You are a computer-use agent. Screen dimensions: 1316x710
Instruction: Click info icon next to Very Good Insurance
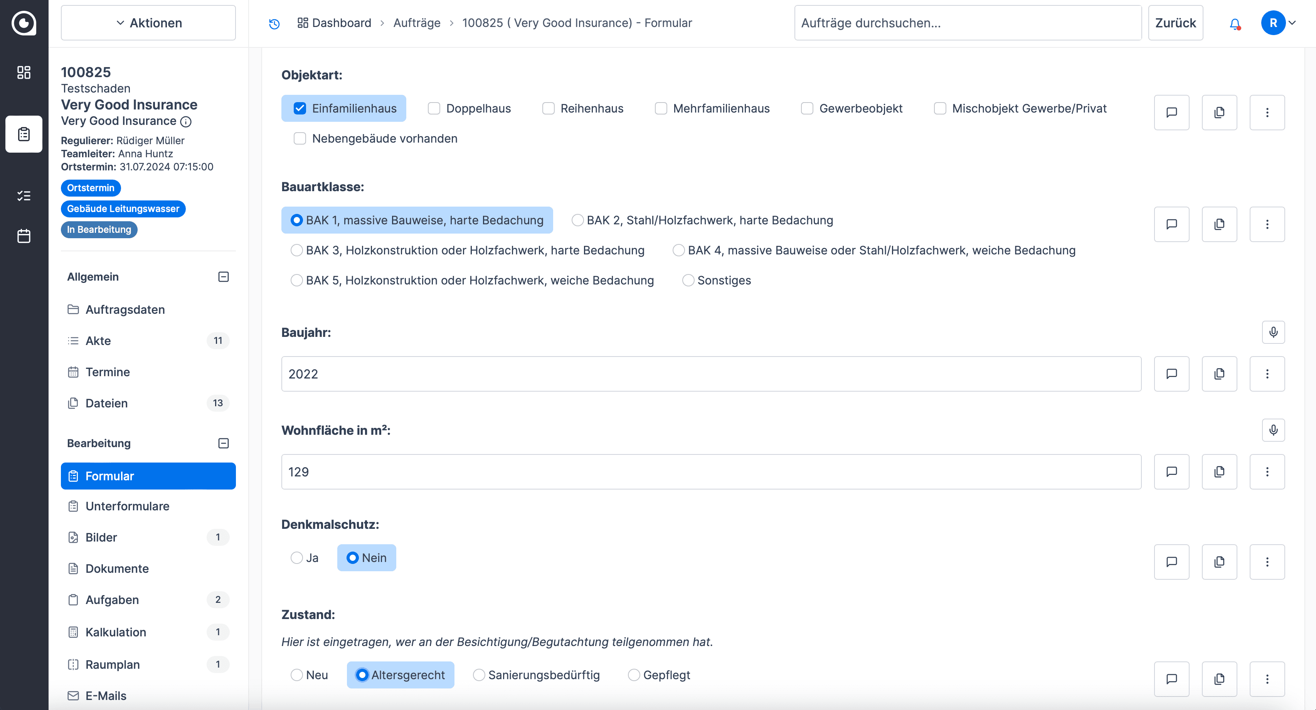pos(186,121)
